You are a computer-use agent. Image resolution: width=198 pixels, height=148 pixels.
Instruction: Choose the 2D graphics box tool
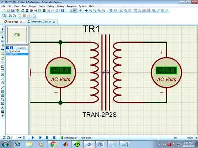coord(2,91)
